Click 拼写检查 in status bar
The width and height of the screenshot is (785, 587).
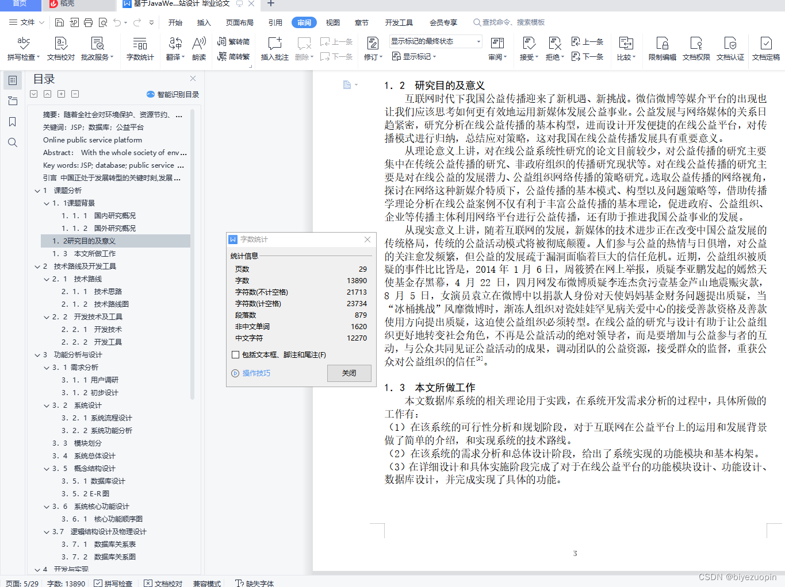113,583
